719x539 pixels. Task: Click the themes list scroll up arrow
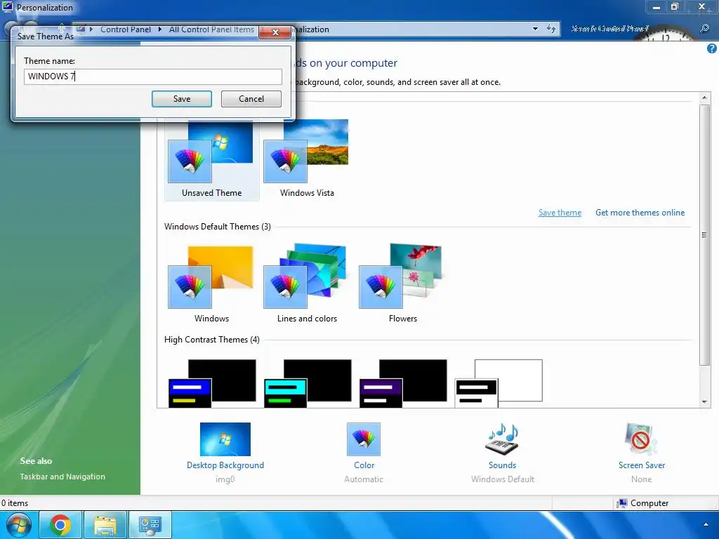704,98
